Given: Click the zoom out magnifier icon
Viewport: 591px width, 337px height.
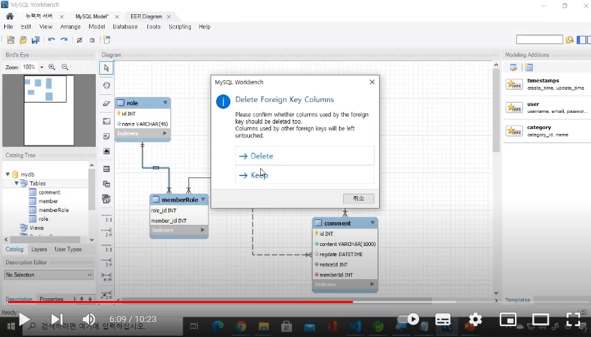Looking at the screenshot, I should click(x=65, y=67).
